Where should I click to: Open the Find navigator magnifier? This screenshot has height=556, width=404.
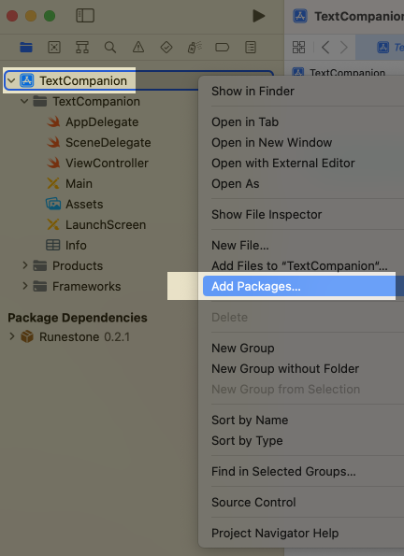(110, 47)
